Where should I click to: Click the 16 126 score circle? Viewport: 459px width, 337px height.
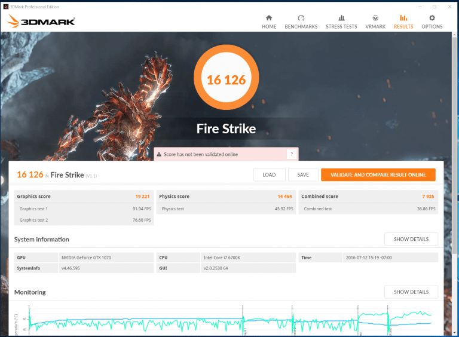pos(226,77)
